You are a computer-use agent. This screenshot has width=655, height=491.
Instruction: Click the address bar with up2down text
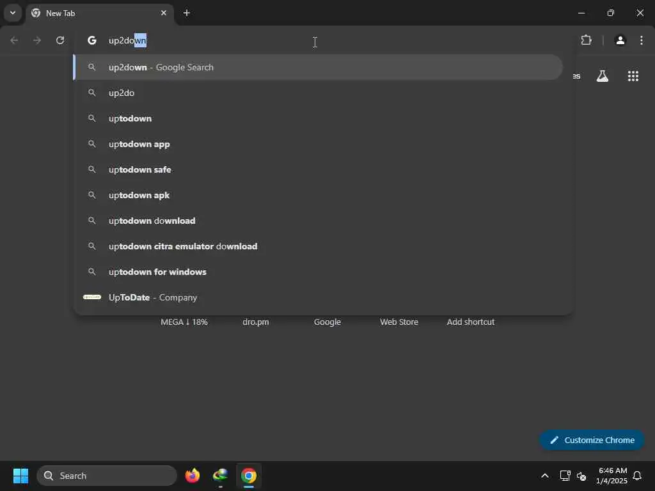tap(322, 40)
